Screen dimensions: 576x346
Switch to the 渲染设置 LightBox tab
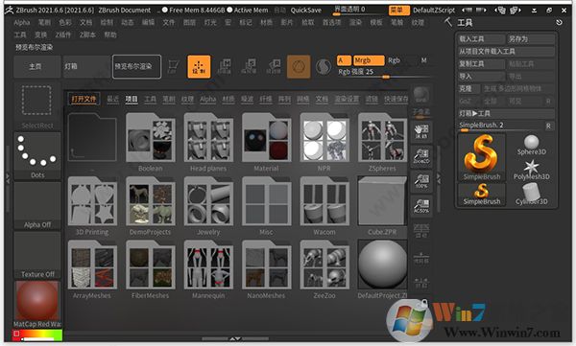click(347, 99)
